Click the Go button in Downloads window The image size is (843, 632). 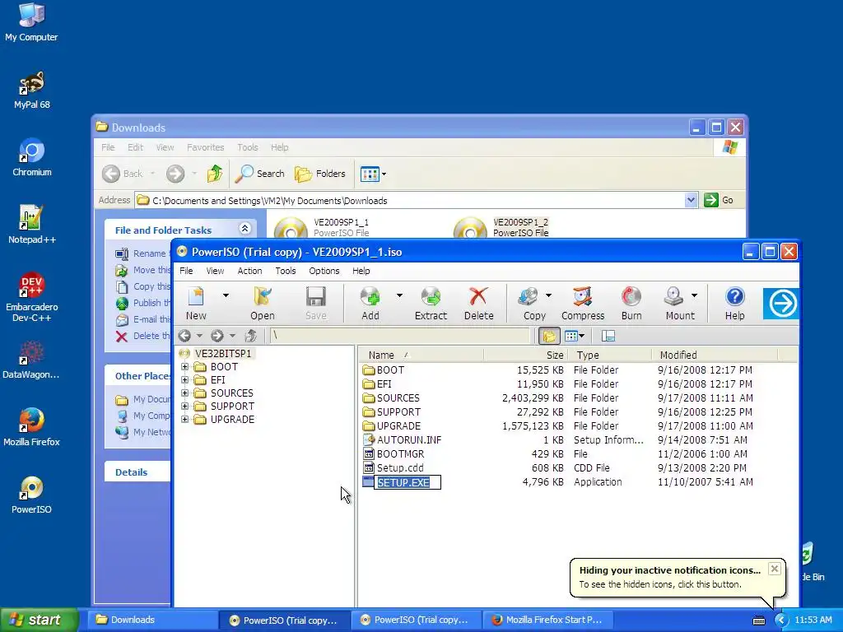(x=719, y=200)
